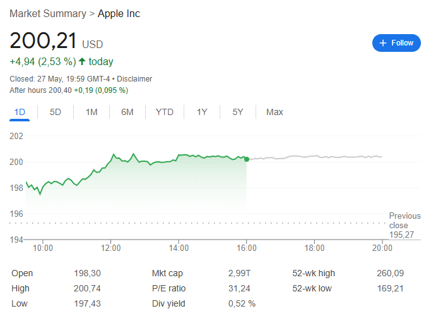The height and width of the screenshot is (323, 431).
Task: Switch to the 5D tab
Action: point(56,112)
